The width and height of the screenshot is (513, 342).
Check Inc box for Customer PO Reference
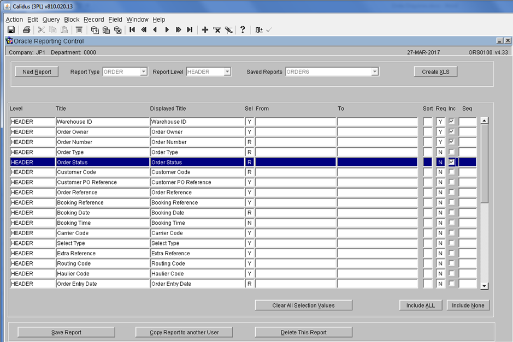click(451, 182)
